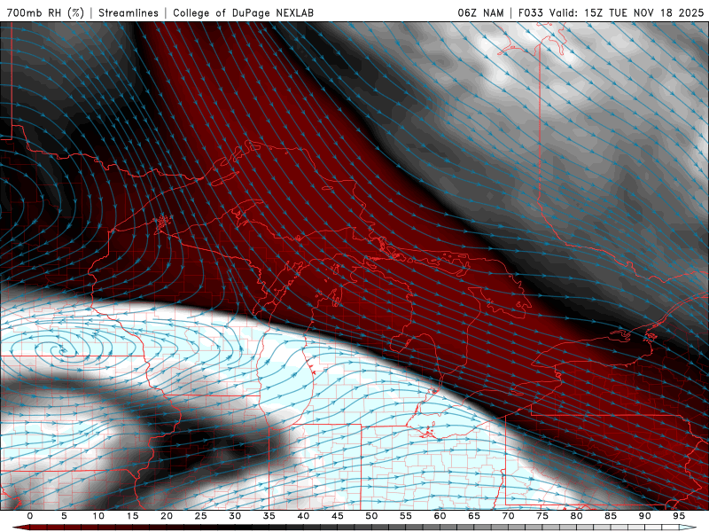Click the "80" color scale label
This screenshot has width=709, height=532.
tap(576, 516)
